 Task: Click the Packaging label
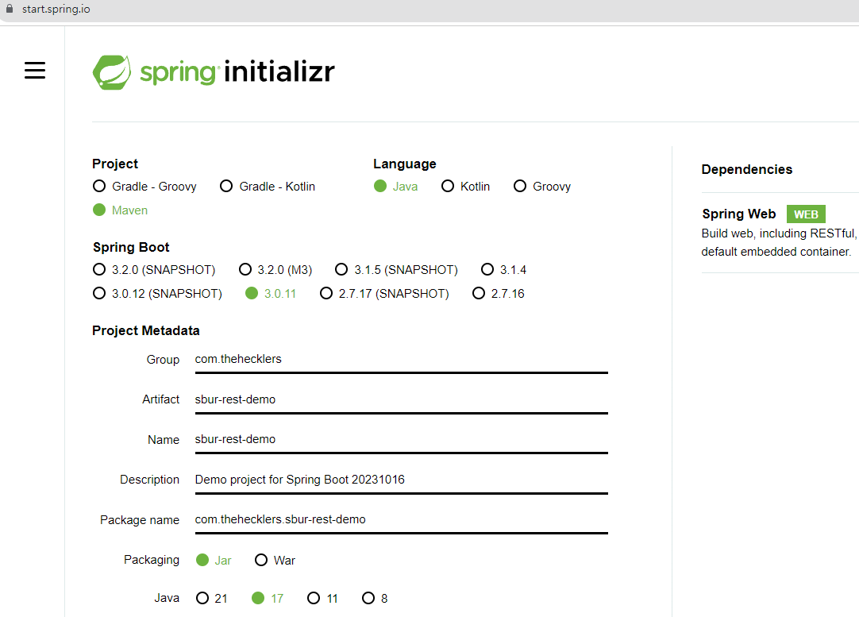click(x=152, y=560)
